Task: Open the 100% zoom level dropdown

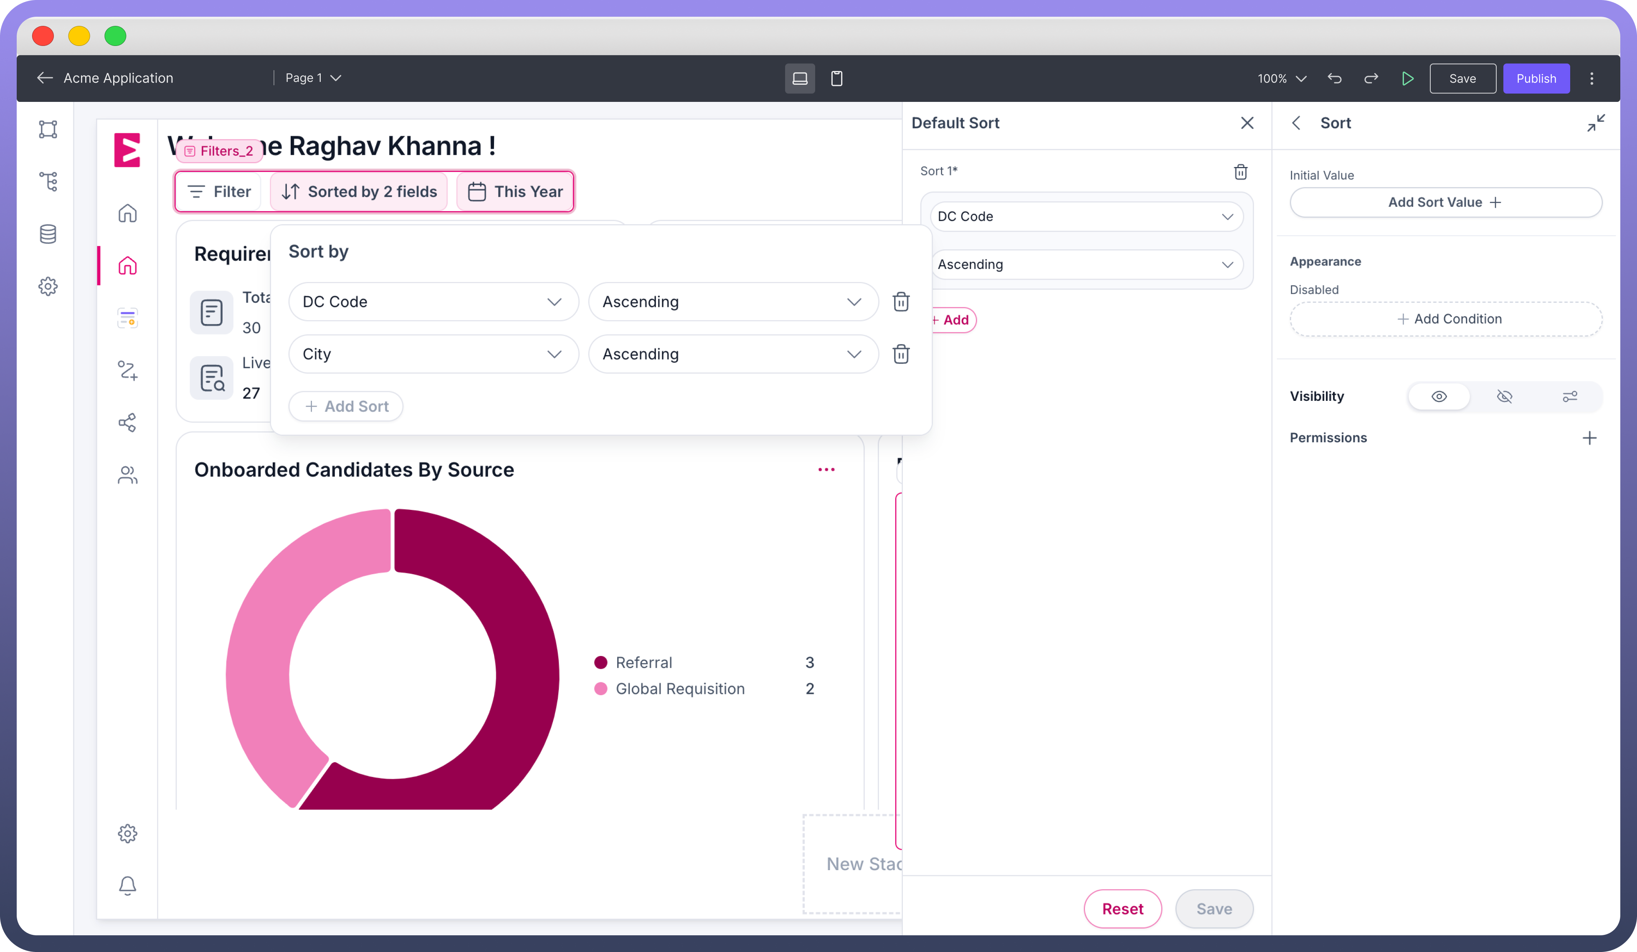Action: click(1281, 78)
